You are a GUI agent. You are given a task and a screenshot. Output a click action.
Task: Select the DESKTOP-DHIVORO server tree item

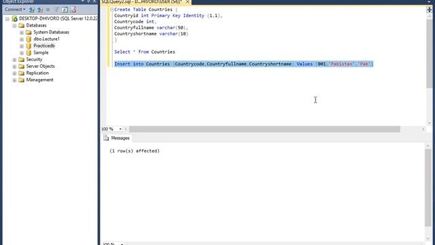[58, 18]
